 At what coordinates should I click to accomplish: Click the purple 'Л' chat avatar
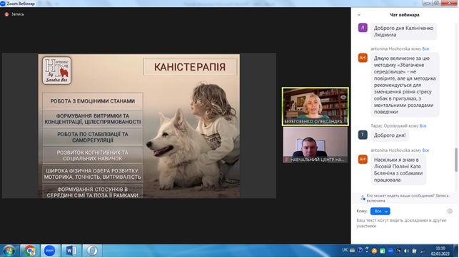coord(363,28)
